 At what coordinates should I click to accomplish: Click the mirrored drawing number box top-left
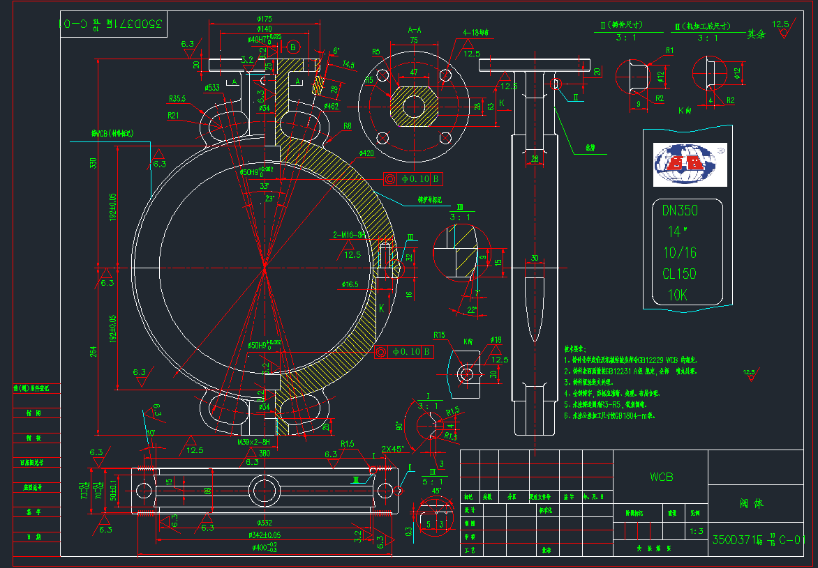click(x=114, y=24)
